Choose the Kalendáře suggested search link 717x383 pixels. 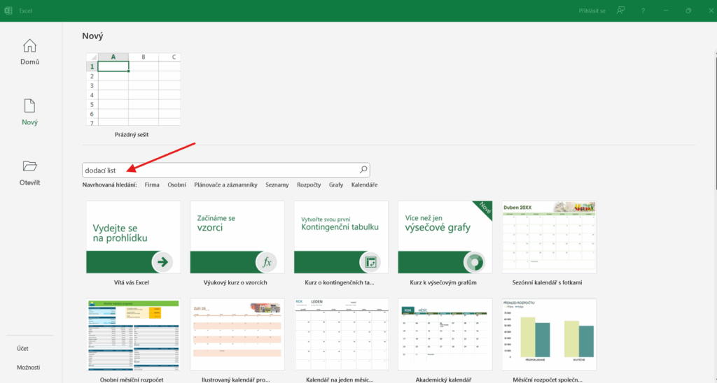364,185
